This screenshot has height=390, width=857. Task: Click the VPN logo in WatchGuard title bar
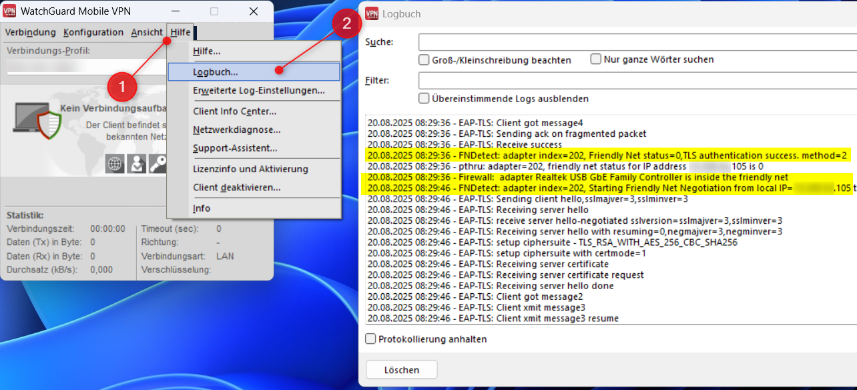[x=9, y=11]
